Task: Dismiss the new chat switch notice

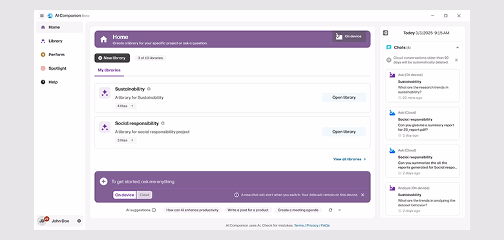Action: coord(362,195)
